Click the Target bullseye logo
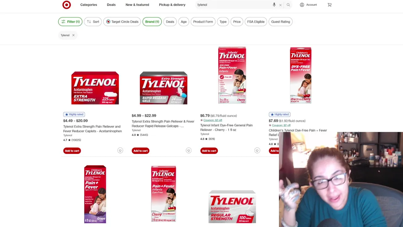Image resolution: width=403 pixels, height=227 pixels. point(66,5)
